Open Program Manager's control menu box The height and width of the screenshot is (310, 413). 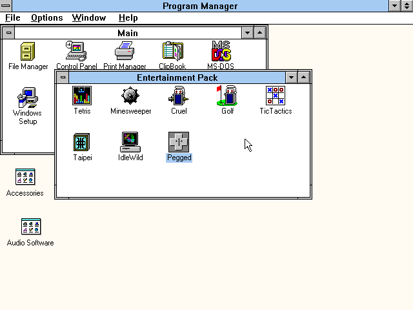[x=6, y=6]
